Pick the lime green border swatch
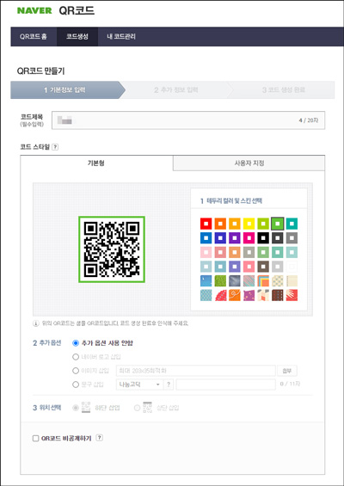 click(263, 224)
